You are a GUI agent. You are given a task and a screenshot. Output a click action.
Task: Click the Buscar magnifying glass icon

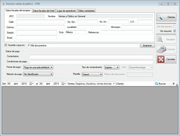tap(156, 84)
